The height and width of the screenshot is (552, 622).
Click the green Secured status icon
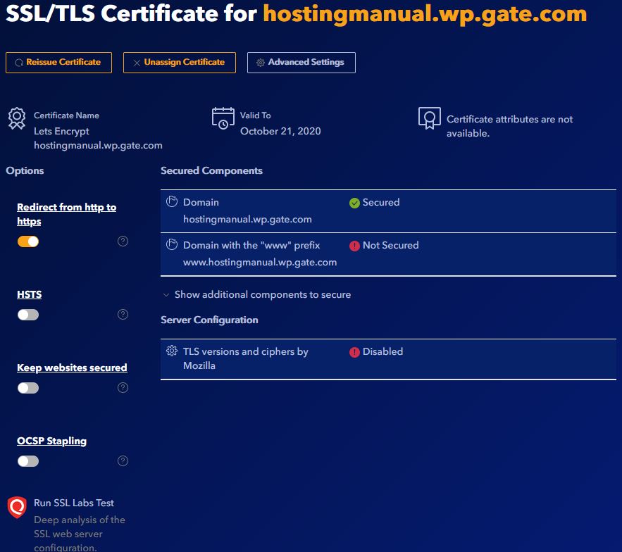tap(353, 202)
